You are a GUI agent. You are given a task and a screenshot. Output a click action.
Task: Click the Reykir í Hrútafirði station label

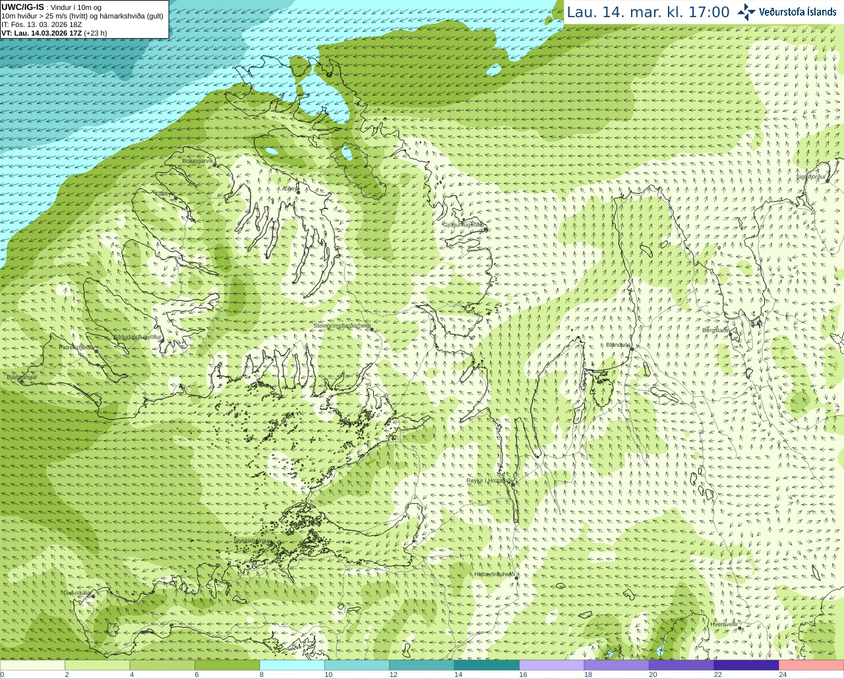[489, 481]
